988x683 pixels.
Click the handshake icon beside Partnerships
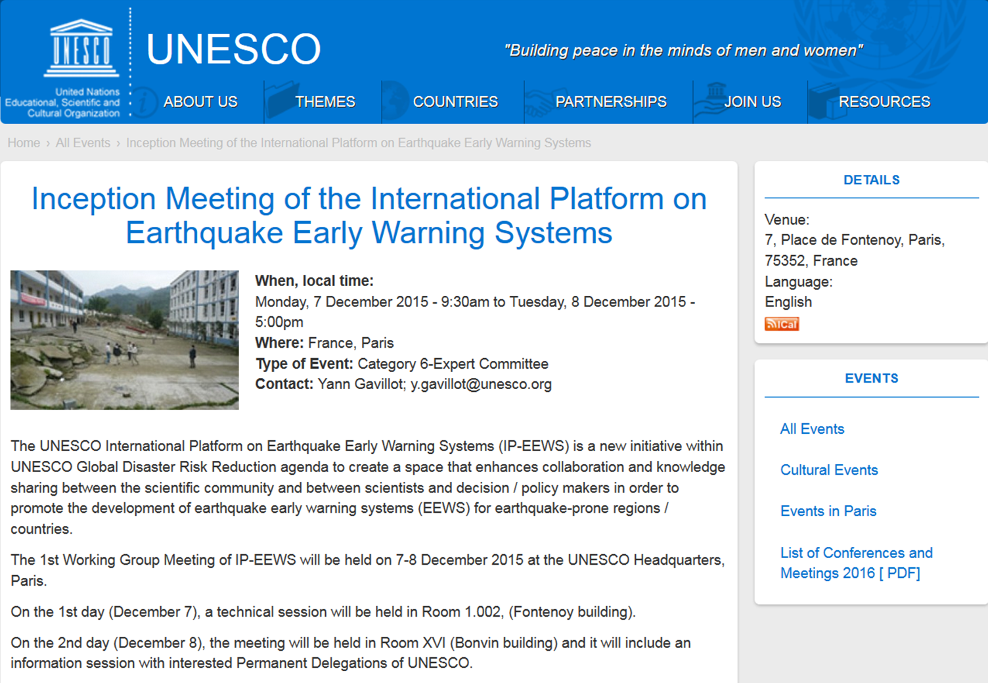click(539, 102)
